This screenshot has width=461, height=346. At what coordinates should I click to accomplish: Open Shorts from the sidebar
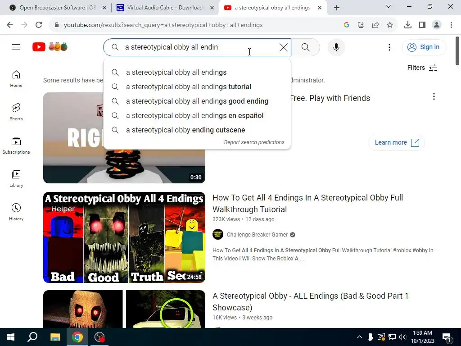pyautogui.click(x=16, y=112)
